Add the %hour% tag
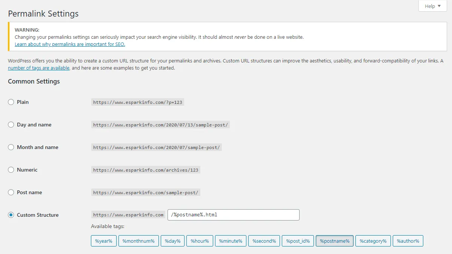The image size is (452, 254). coord(200,241)
